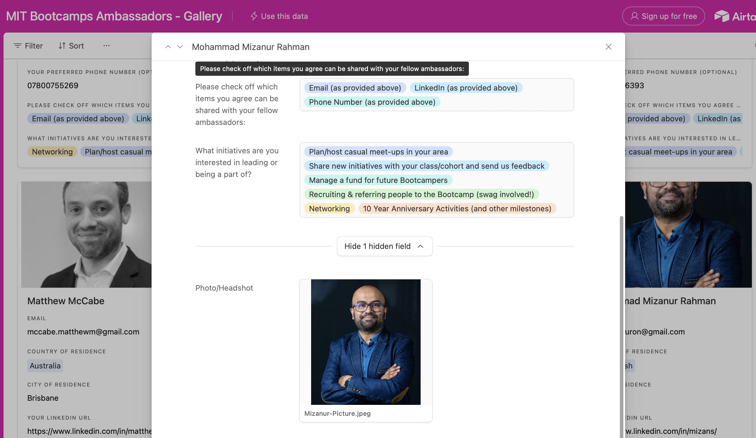Open the Sort options

(x=71, y=46)
